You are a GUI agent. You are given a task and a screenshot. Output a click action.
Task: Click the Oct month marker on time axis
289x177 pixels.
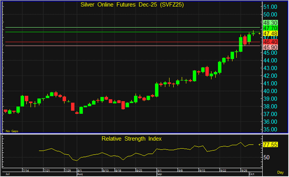tap(252, 174)
